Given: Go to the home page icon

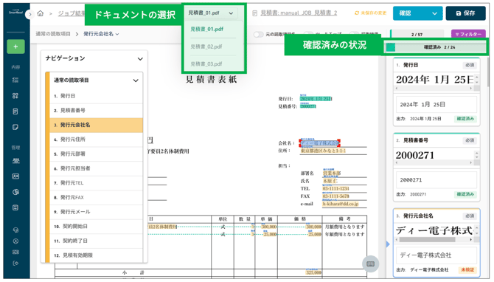Looking at the screenshot, I should [x=41, y=13].
